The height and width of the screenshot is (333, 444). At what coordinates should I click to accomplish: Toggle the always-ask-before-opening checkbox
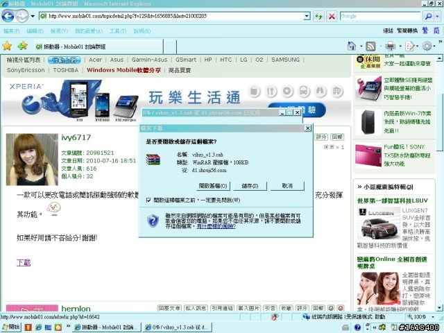pyautogui.click(x=148, y=200)
